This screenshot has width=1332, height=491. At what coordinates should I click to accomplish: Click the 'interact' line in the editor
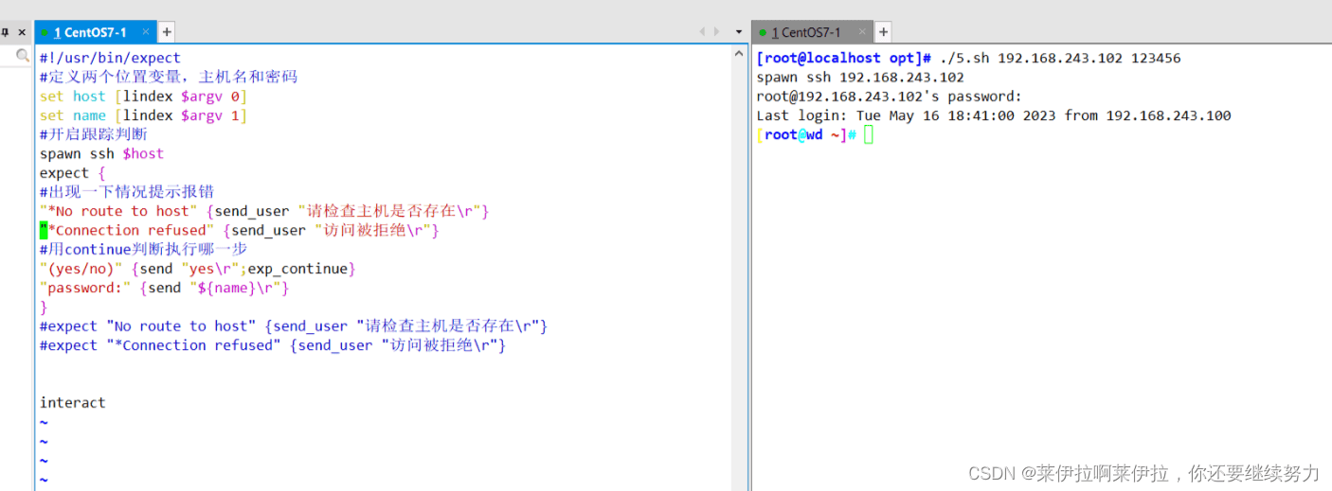(73, 403)
